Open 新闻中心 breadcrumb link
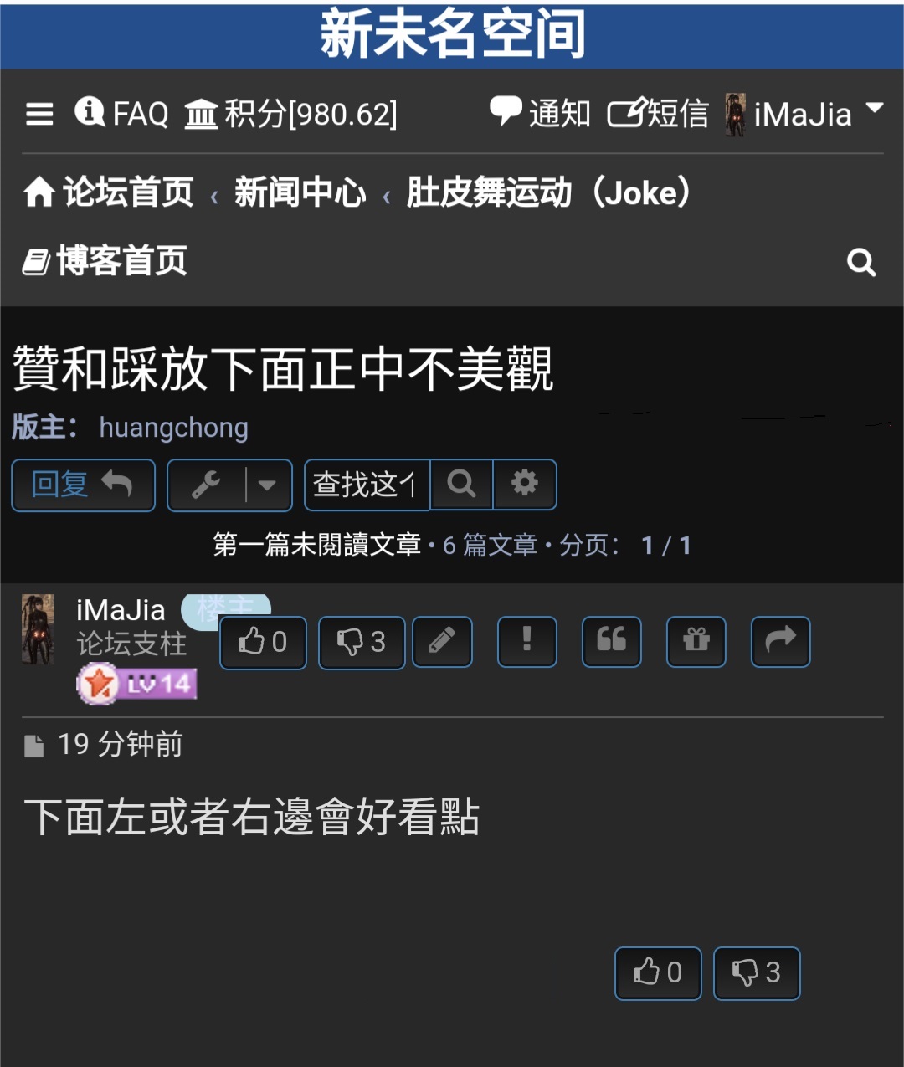Image resolution: width=904 pixels, height=1067 pixels. [x=300, y=192]
